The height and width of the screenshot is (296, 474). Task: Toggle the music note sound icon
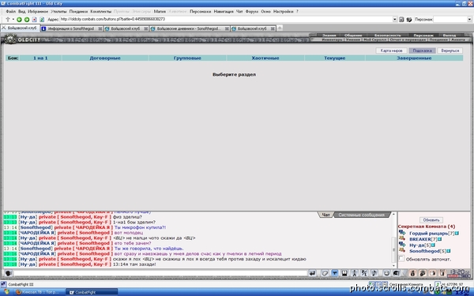(x=374, y=273)
